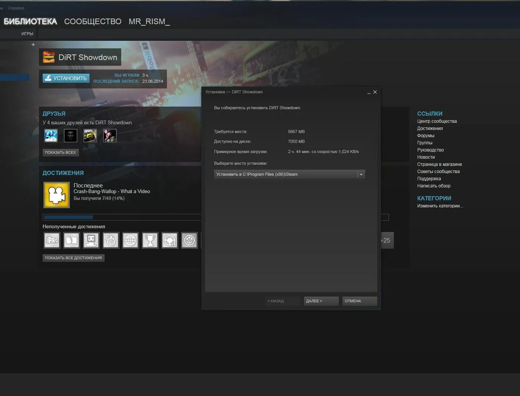Image resolution: width=520 pixels, height=396 pixels.
Task: Open the БИБЛИОТЕКА tab
Action: pyautogui.click(x=30, y=22)
